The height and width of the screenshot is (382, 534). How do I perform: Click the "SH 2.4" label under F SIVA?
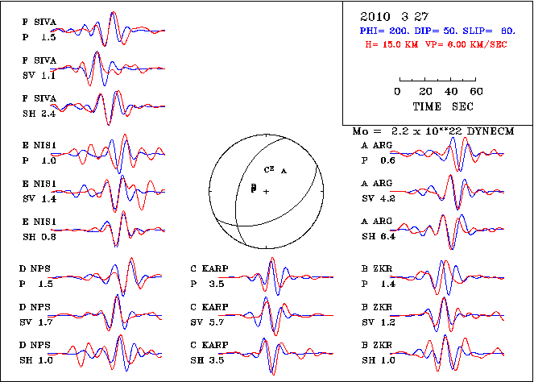(39, 114)
